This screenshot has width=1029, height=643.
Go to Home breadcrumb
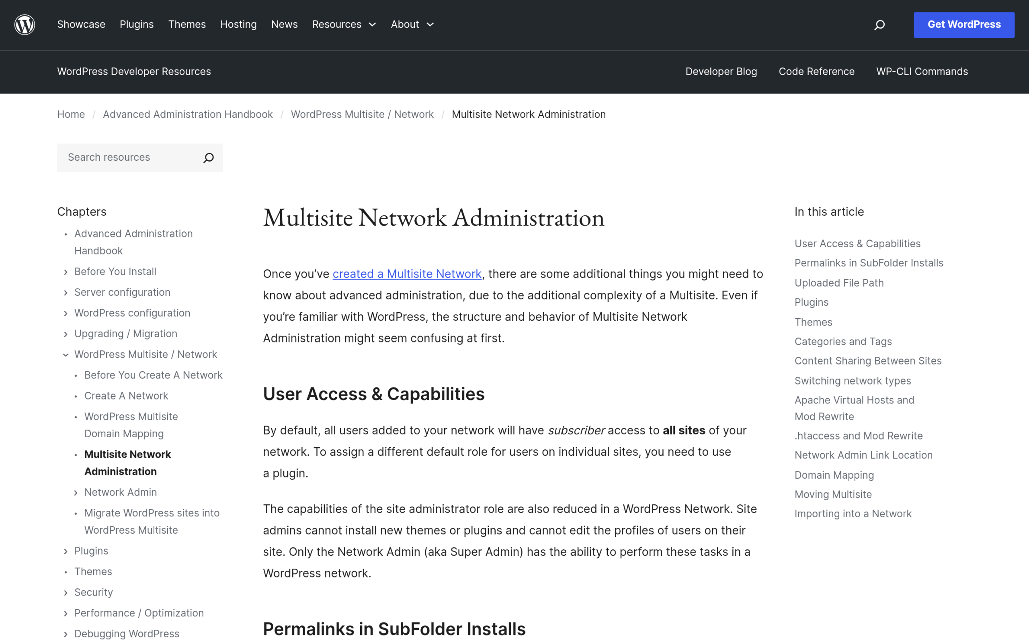tap(71, 115)
